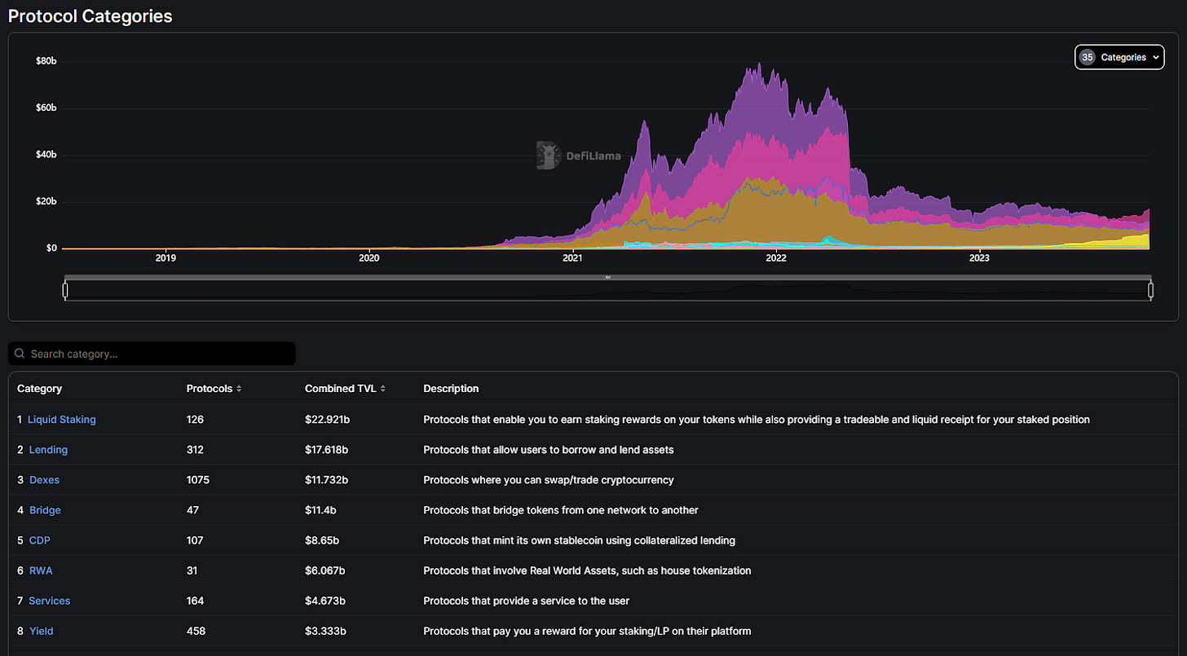Open the CDP category link

point(40,540)
